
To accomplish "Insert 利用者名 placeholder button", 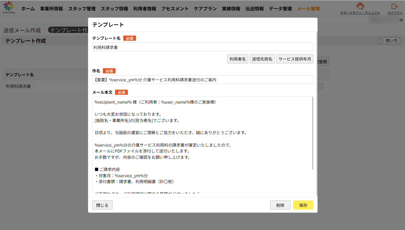I will click(x=238, y=59).
